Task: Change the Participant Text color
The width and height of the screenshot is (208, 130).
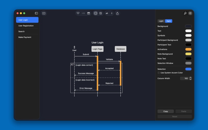Action: 188,45
